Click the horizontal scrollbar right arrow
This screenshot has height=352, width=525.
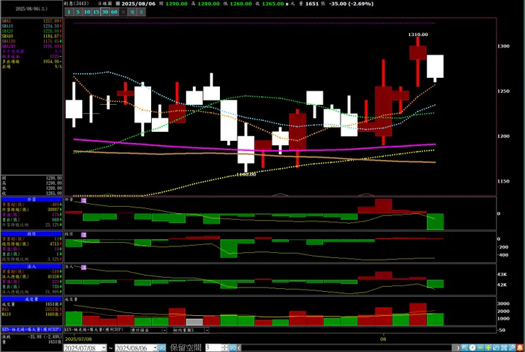tap(458, 348)
